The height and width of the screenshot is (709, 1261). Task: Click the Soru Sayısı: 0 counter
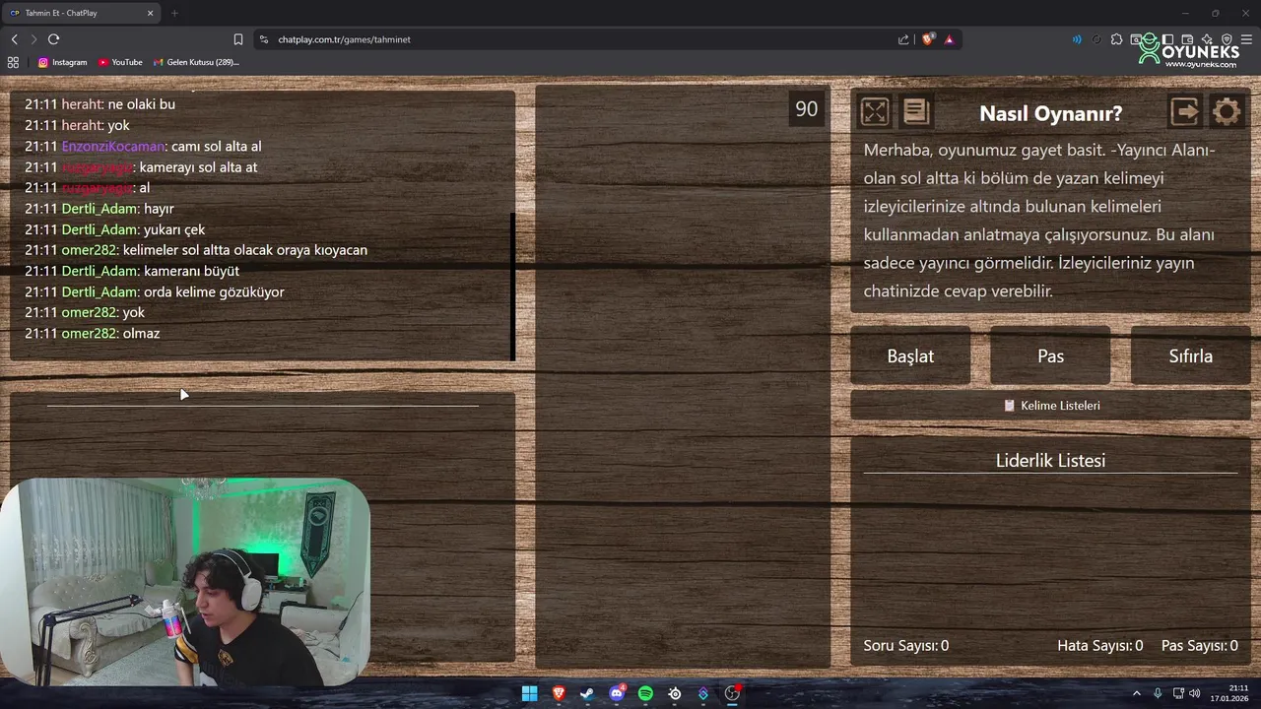coord(906,646)
